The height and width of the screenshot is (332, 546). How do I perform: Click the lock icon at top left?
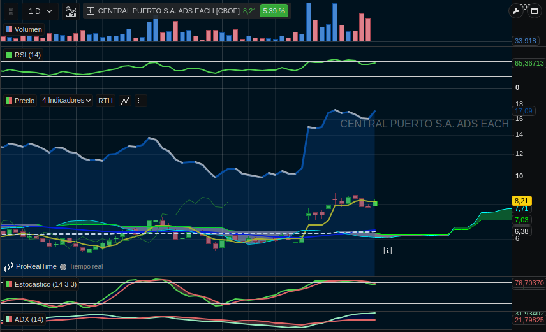click(11, 11)
